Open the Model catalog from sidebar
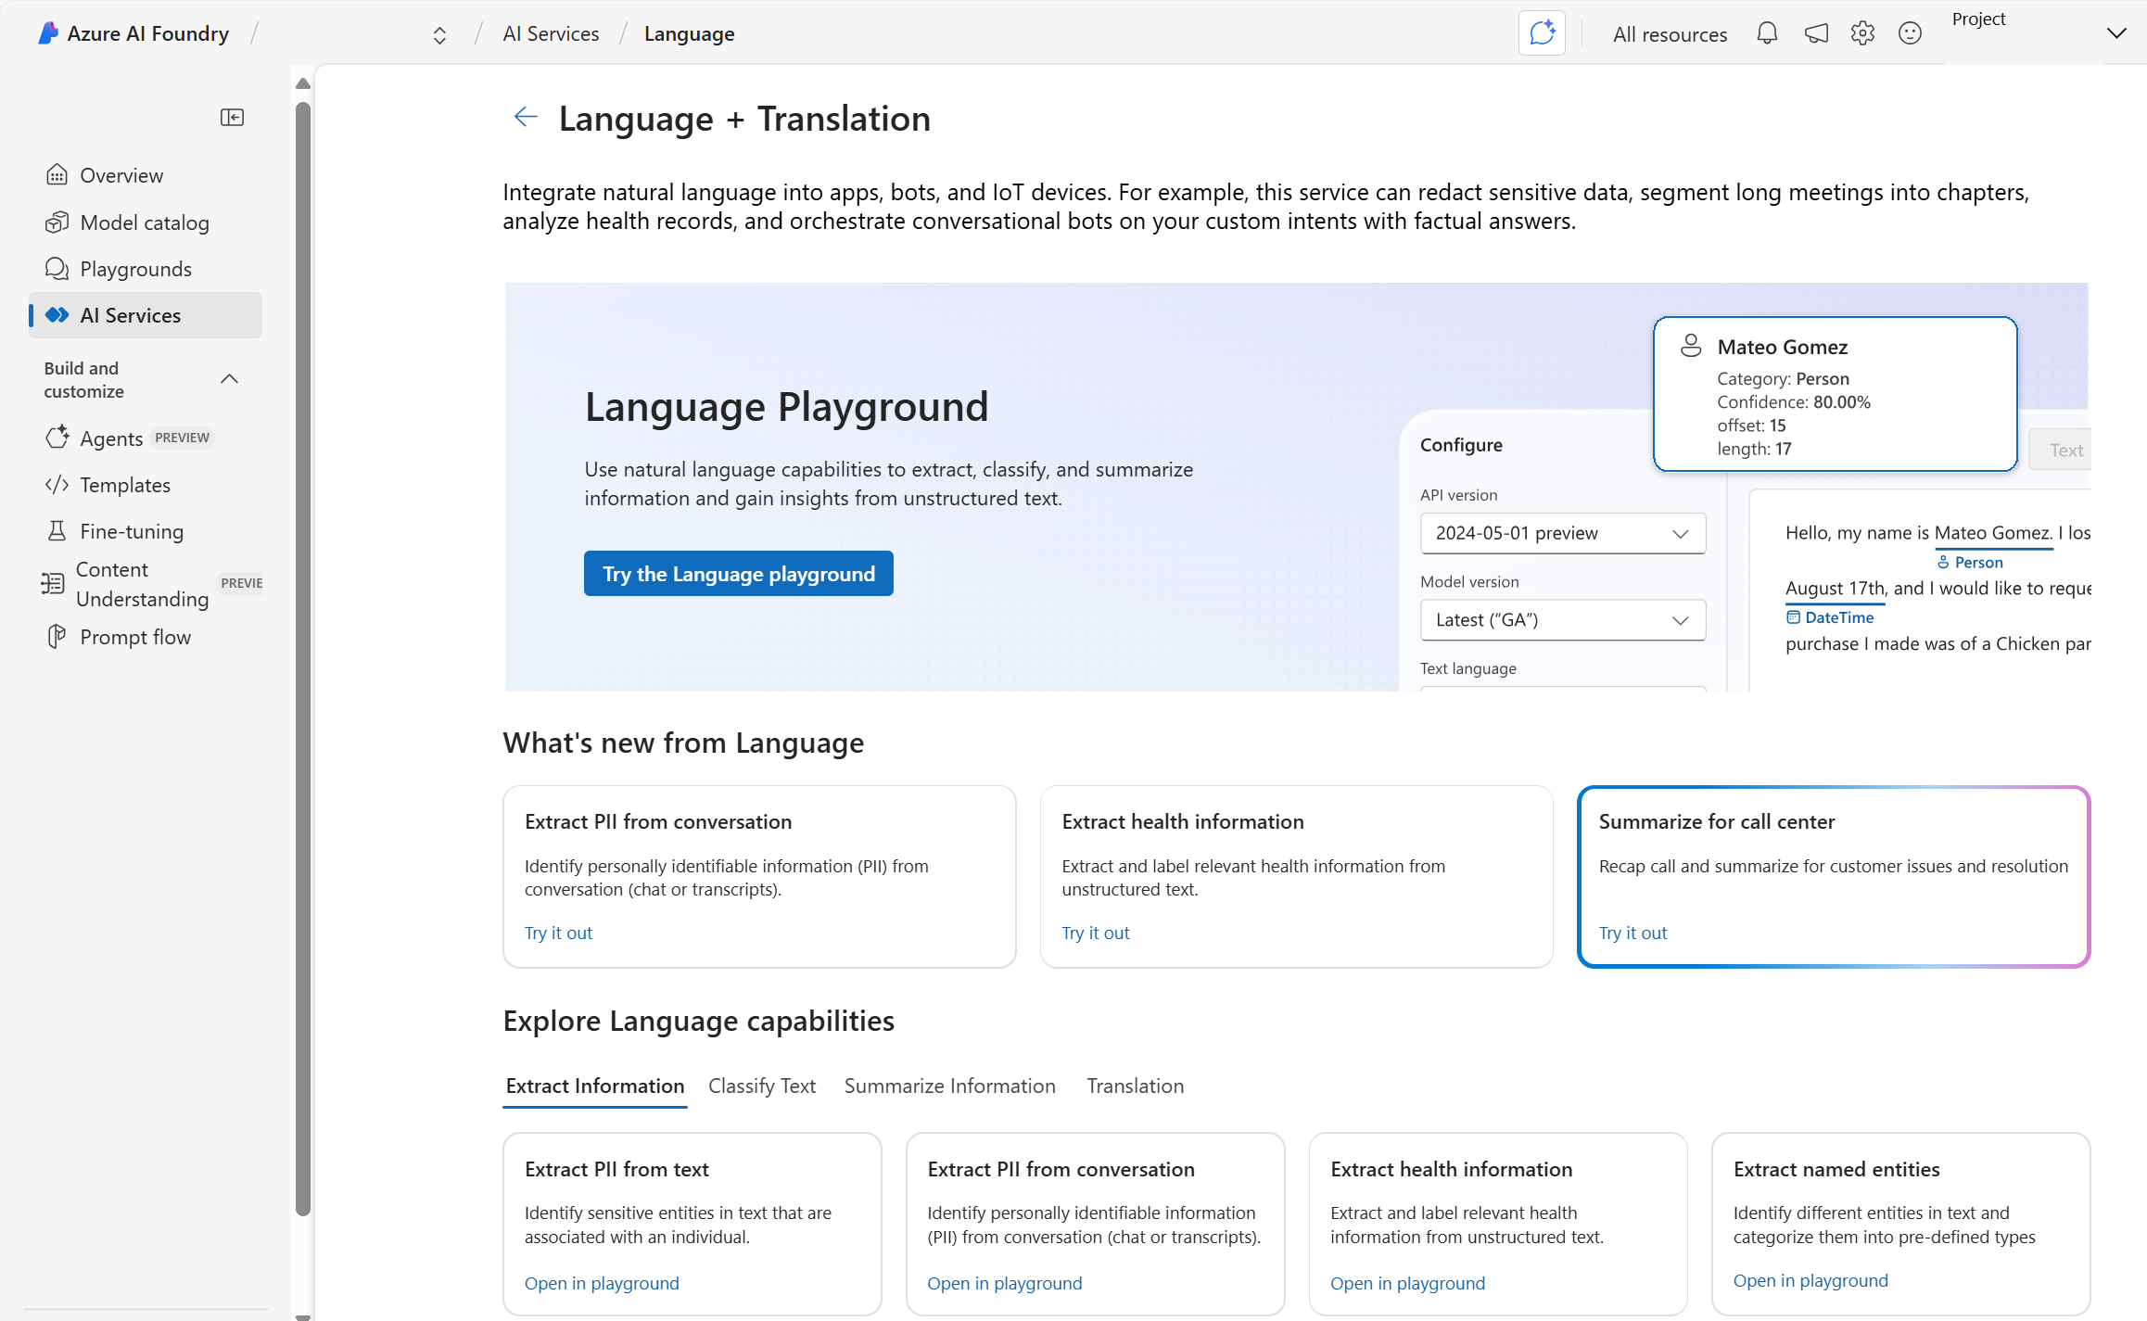The width and height of the screenshot is (2147, 1321). 144,222
